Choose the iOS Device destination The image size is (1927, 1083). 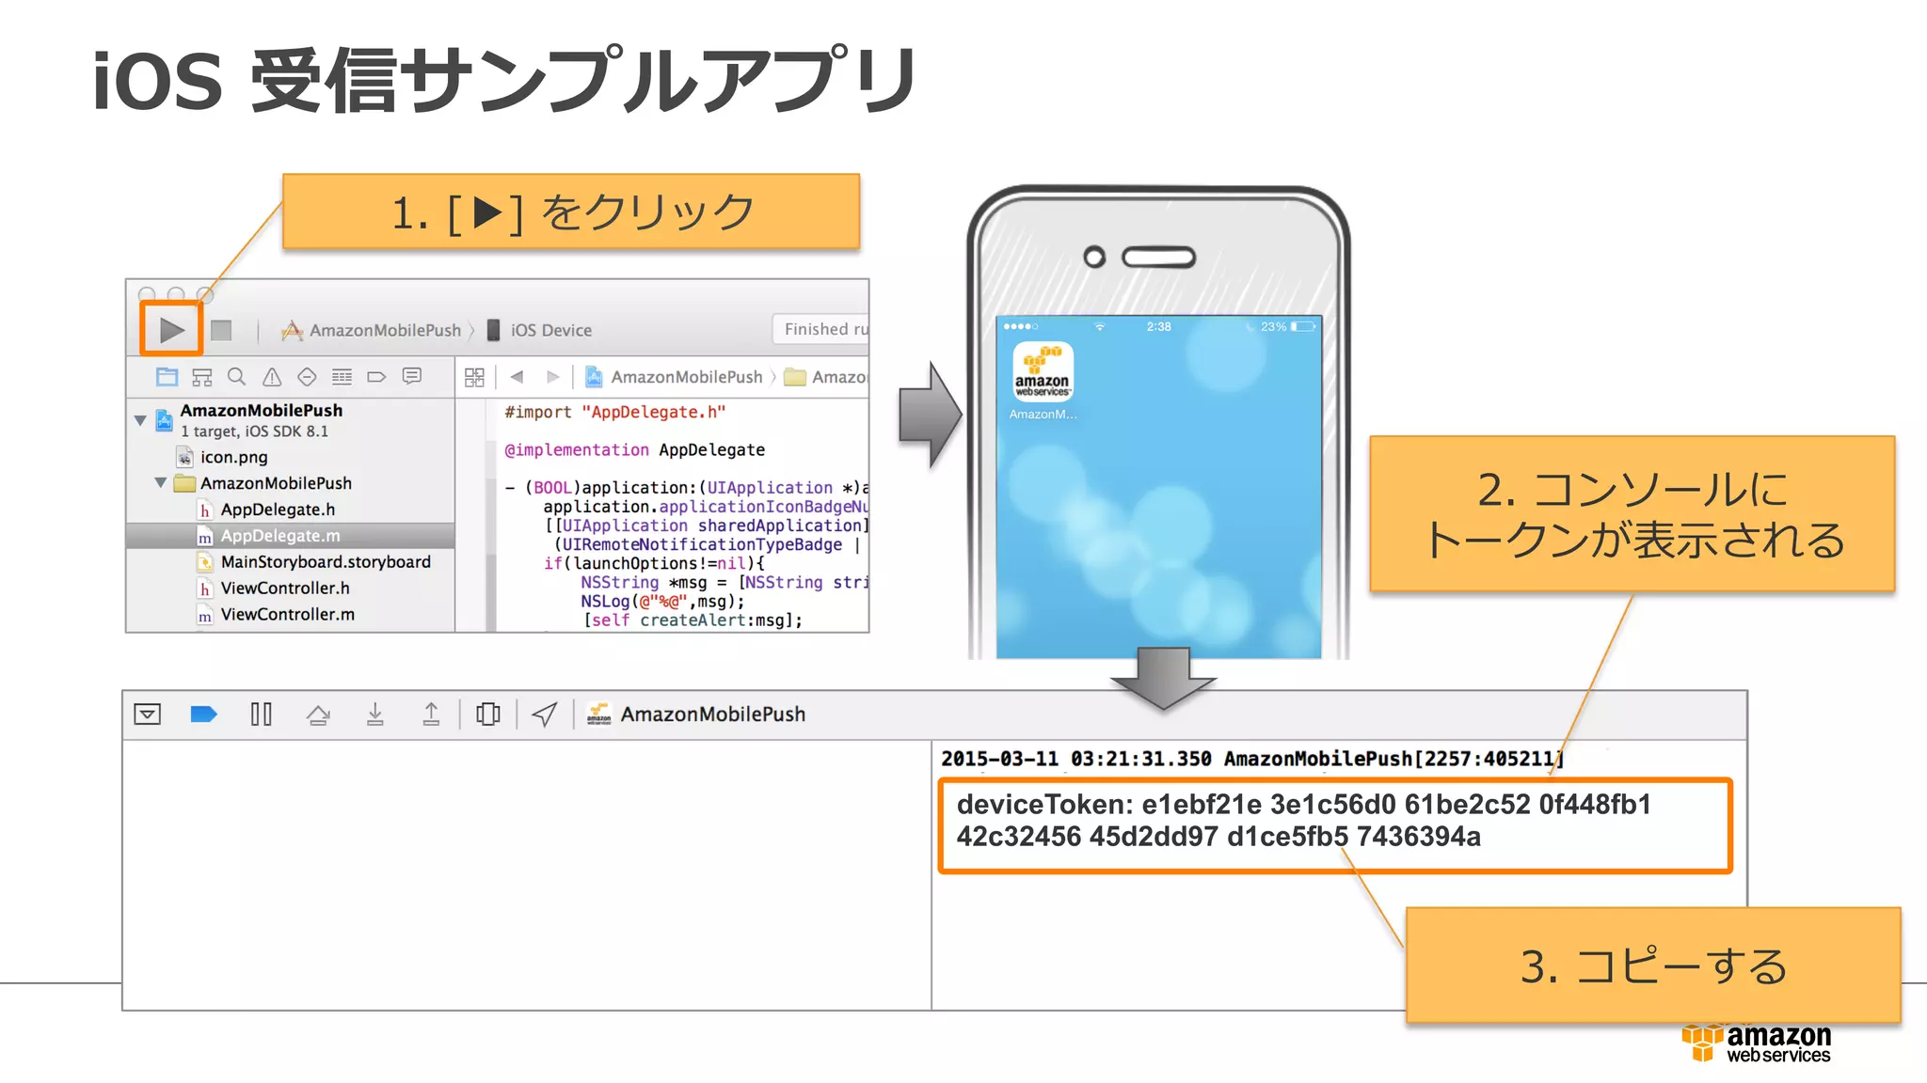pos(539,330)
